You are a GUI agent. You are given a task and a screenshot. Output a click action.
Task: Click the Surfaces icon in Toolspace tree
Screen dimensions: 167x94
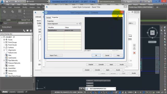6,48
